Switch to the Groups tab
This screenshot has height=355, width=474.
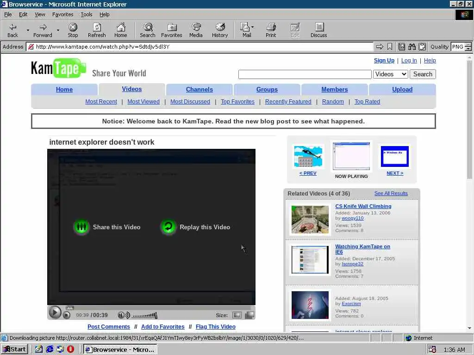pos(267,89)
